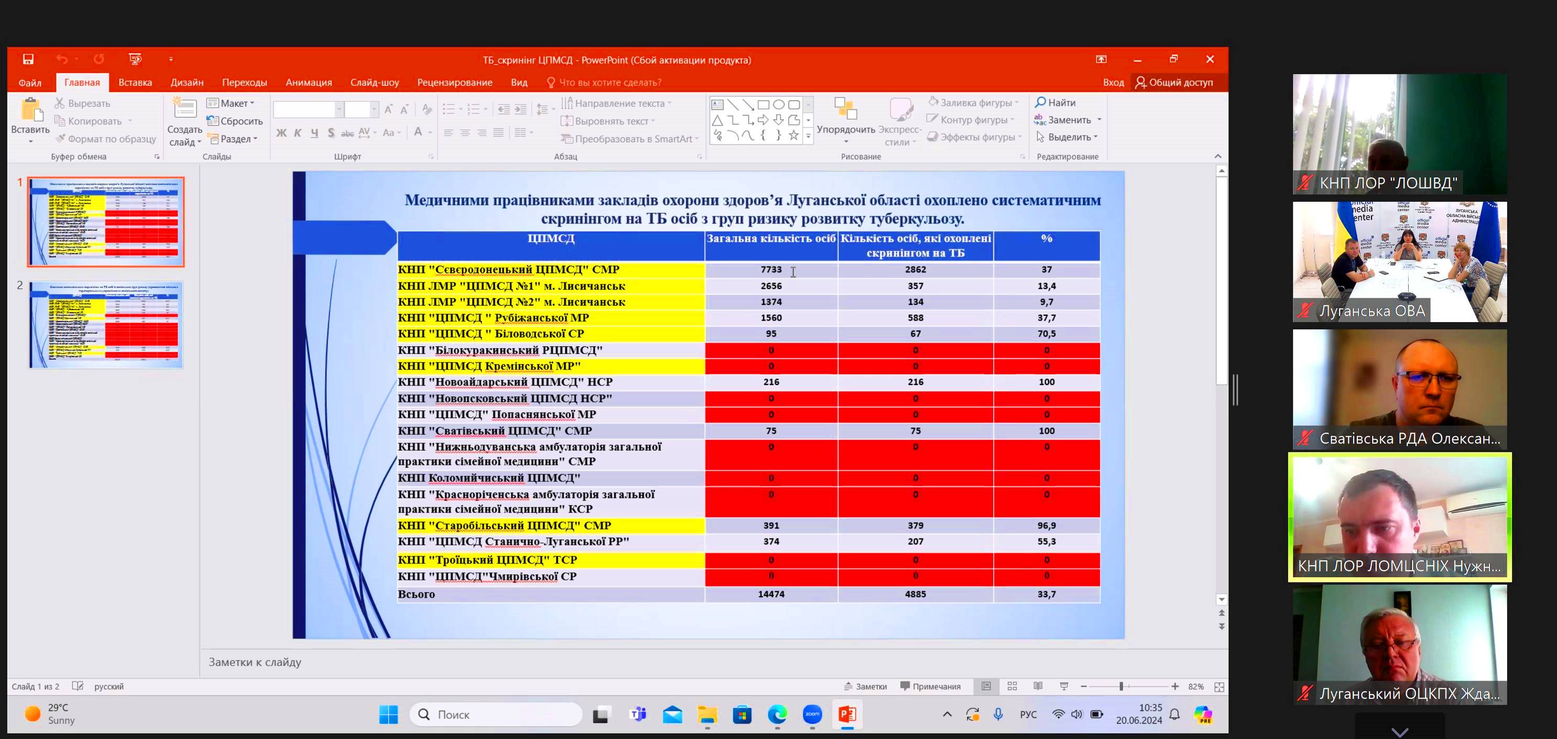The image size is (1557, 739).
Task: Click Создать слайд new slide icon
Action: (184, 107)
